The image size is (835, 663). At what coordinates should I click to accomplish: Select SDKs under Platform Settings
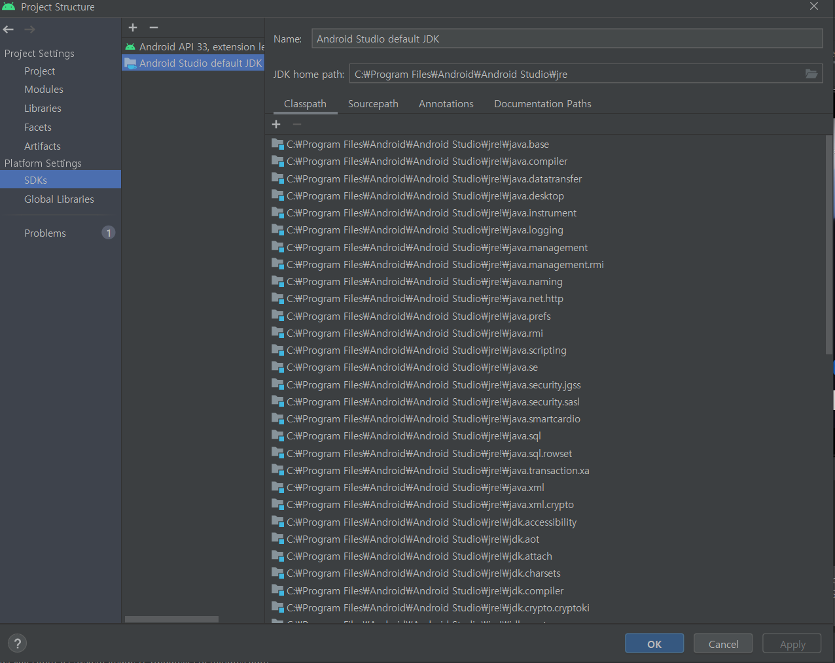60,180
